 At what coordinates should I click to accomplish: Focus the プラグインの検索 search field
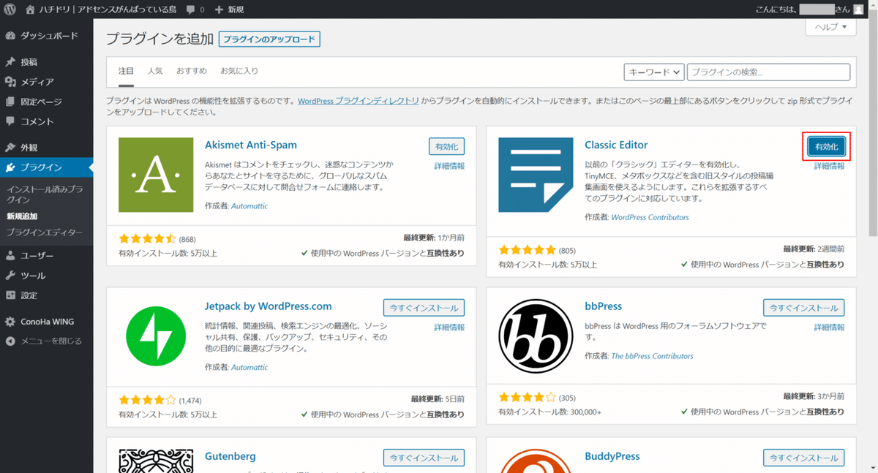769,72
